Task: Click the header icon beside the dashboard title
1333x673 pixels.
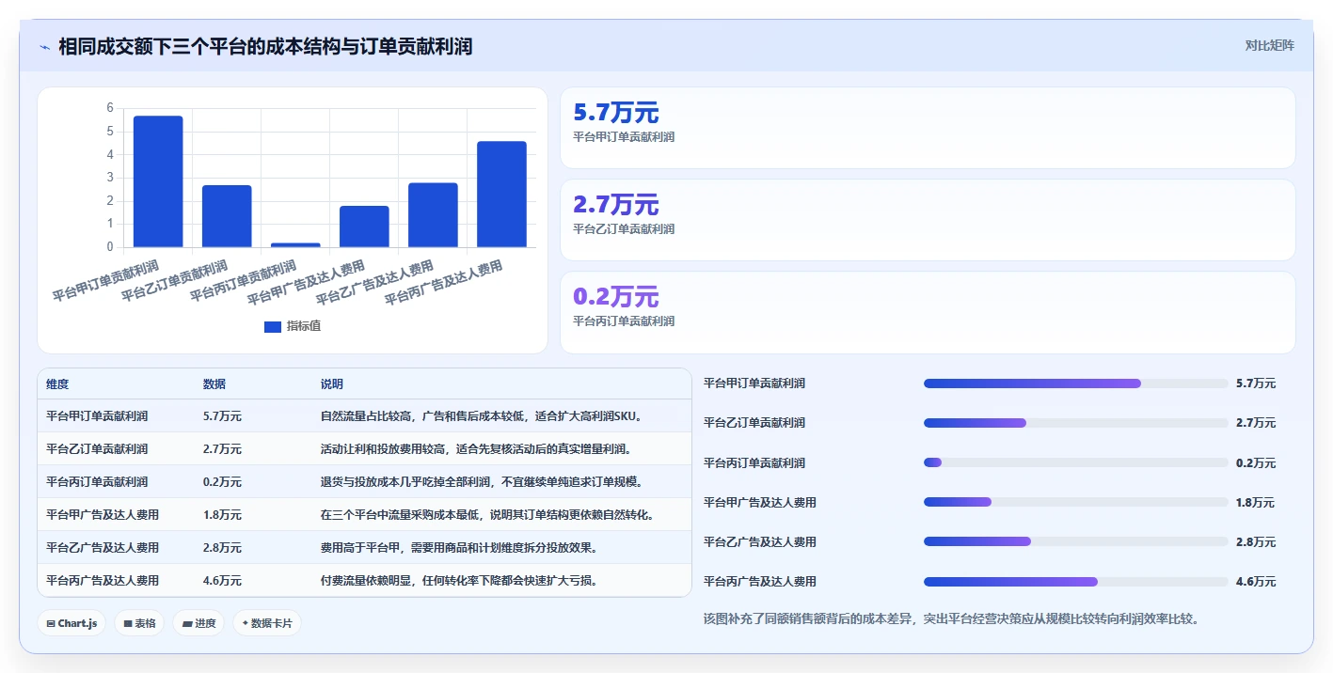Action: point(45,46)
